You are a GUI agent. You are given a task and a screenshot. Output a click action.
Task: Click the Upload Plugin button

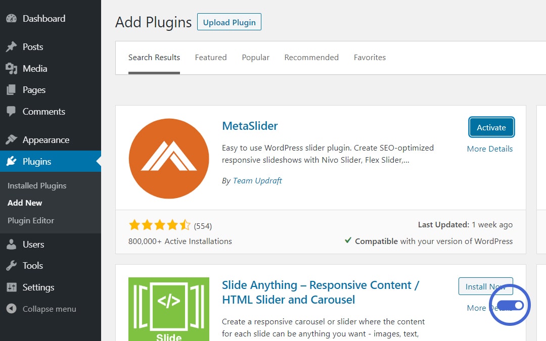(x=229, y=22)
